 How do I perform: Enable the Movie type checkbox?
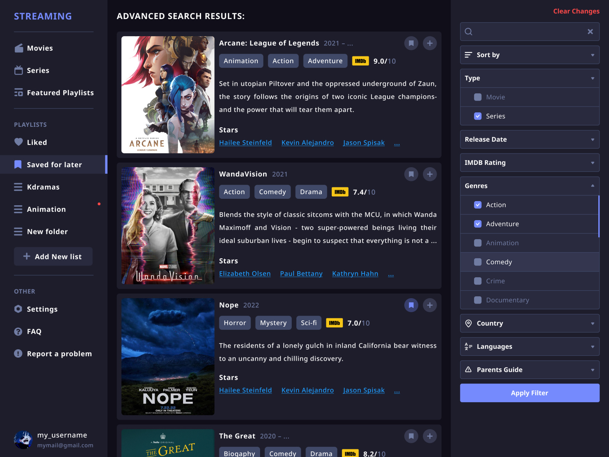pyautogui.click(x=478, y=97)
